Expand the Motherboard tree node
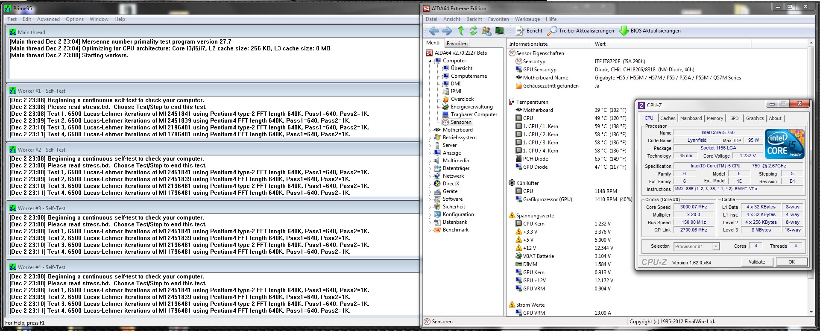Viewport: 820px width, 331px height. click(430, 130)
